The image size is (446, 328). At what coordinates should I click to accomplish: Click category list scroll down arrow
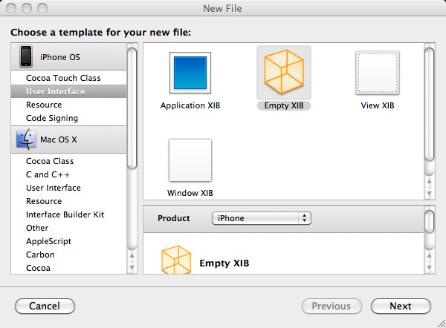click(132, 268)
